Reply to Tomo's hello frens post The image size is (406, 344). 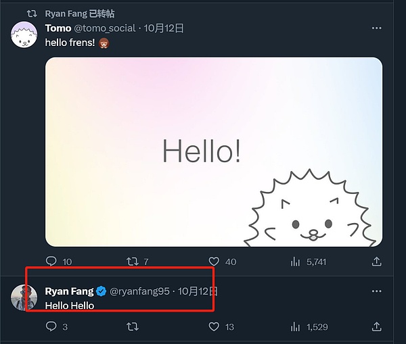pos(51,262)
